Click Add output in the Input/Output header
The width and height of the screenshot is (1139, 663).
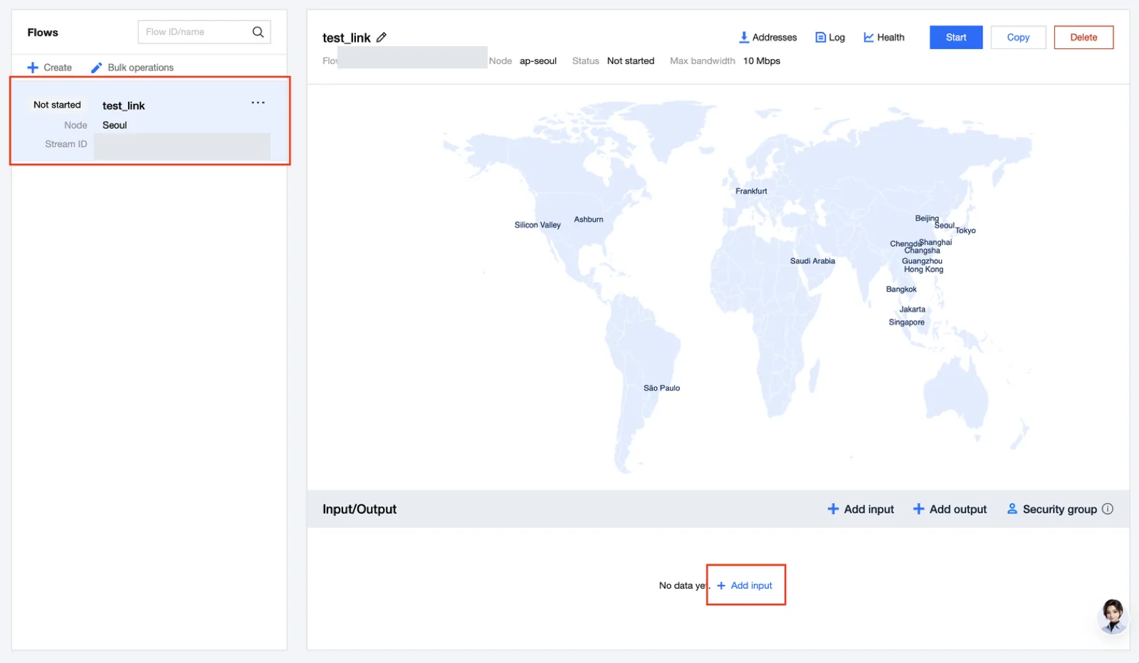[950, 509]
